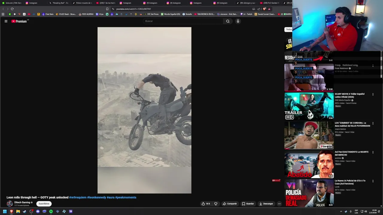Click the volume icon in system tray
The height and width of the screenshot is (215, 383).
coord(366,211)
